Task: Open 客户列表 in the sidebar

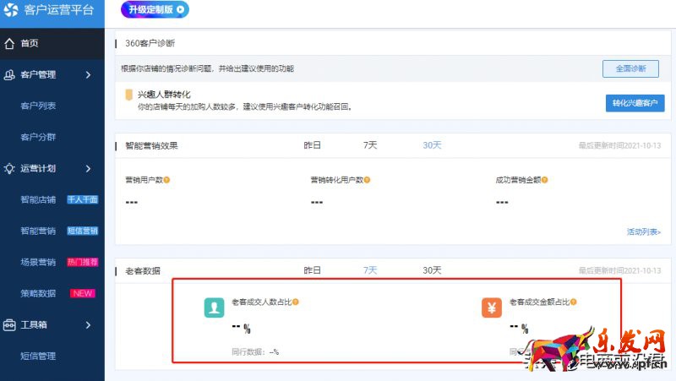Action: (38, 106)
